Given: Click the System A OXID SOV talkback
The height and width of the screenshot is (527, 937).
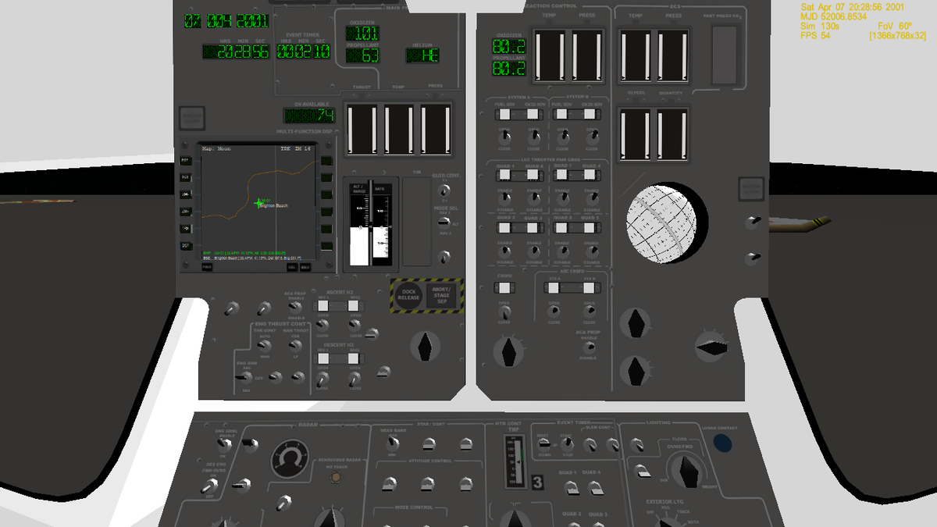Looking at the screenshot, I should (532, 114).
